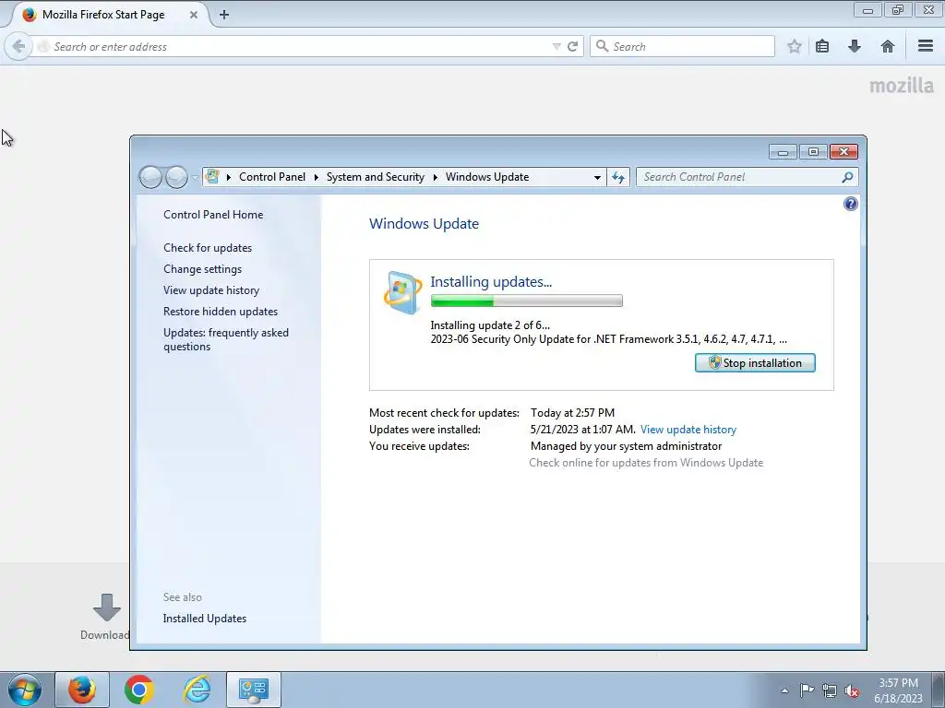Launch Chrome from the taskbar
This screenshot has height=708, width=945.
[139, 690]
